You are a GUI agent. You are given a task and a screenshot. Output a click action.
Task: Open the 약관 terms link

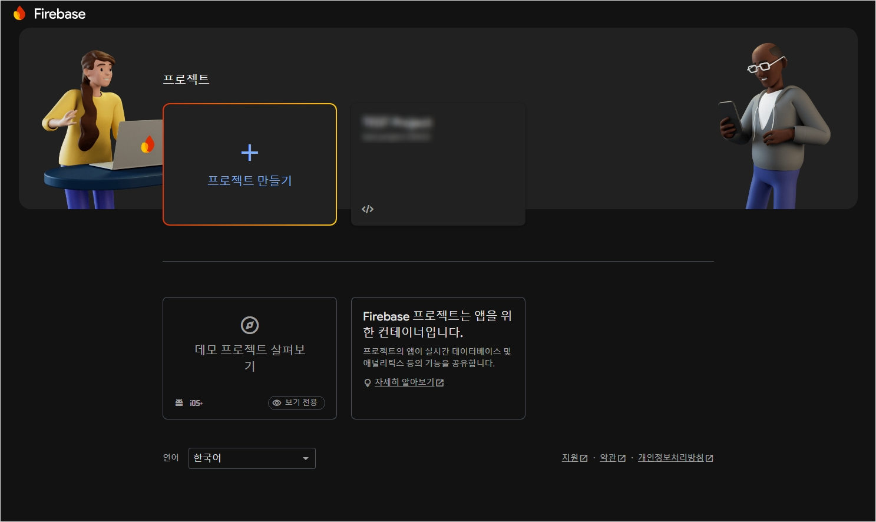click(608, 458)
